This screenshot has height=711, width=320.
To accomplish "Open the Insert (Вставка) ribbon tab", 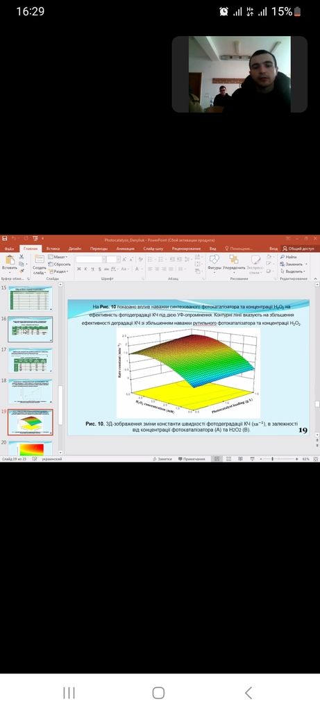I will [53, 249].
